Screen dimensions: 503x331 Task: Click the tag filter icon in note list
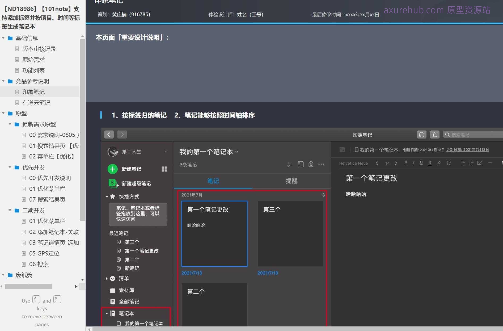311,164
